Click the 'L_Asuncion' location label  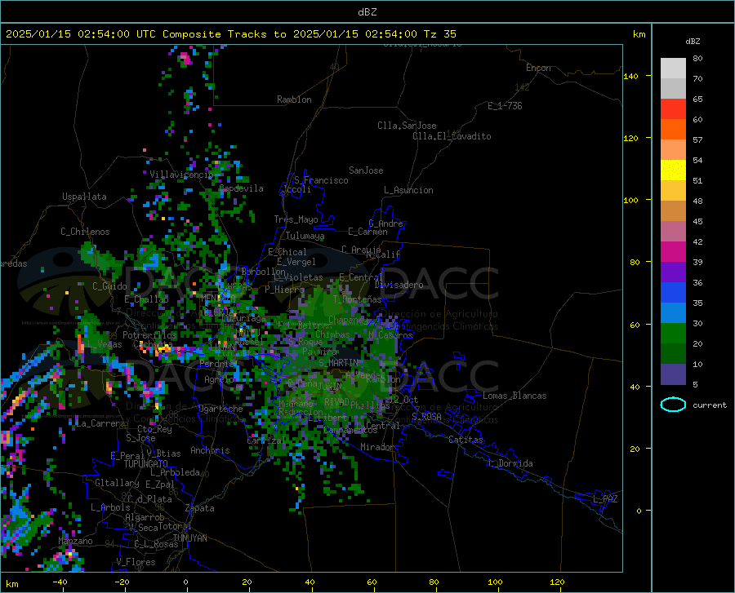[x=408, y=190]
